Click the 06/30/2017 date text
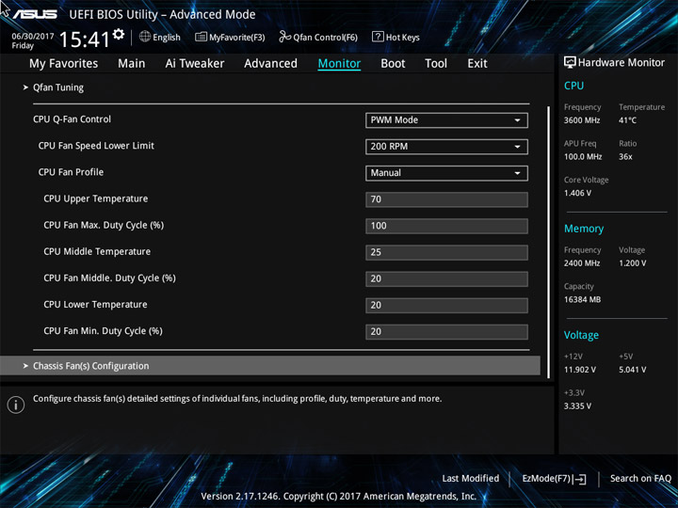The width and height of the screenshot is (678, 508). (x=33, y=37)
